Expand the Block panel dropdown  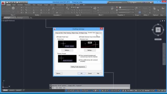pos(101,15)
